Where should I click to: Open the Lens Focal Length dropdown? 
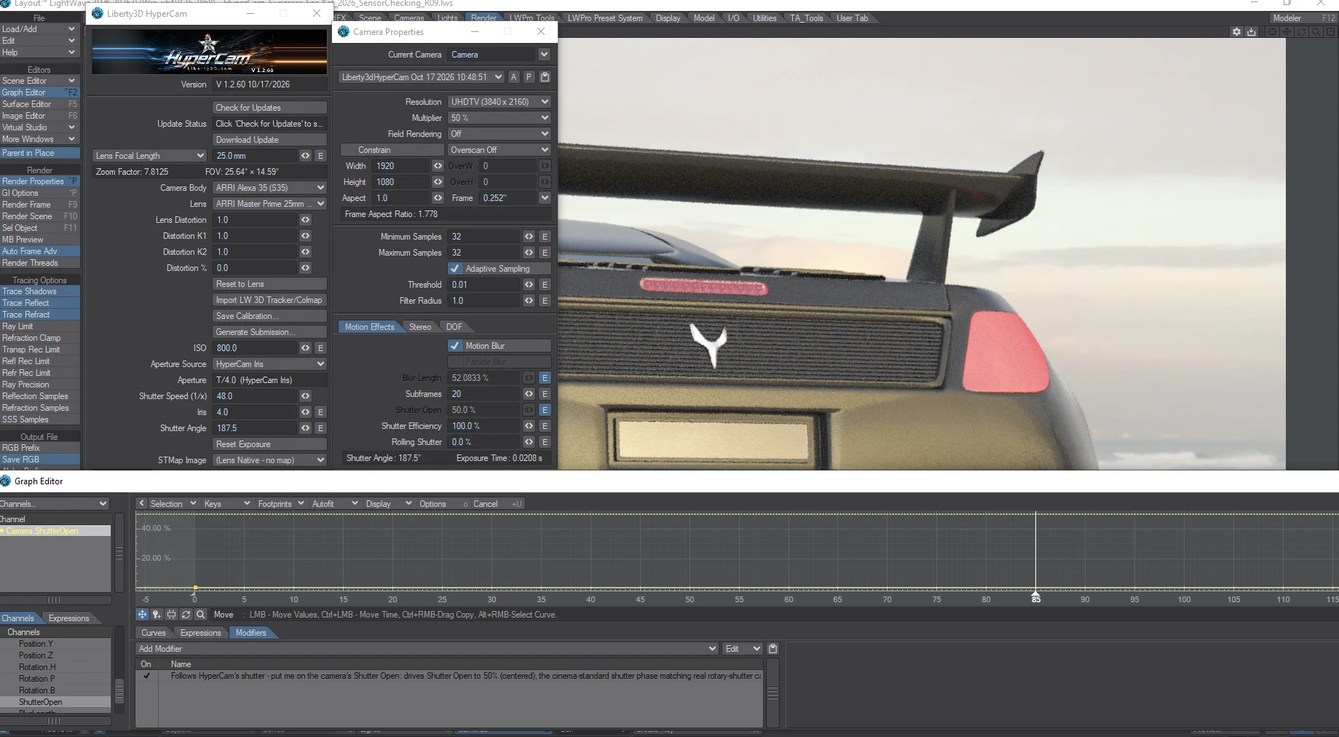tap(150, 156)
